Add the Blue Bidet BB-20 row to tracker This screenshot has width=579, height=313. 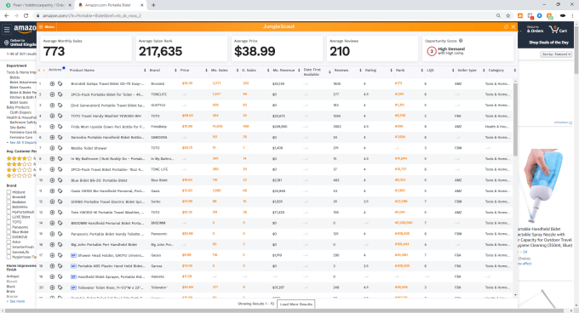(x=52, y=180)
